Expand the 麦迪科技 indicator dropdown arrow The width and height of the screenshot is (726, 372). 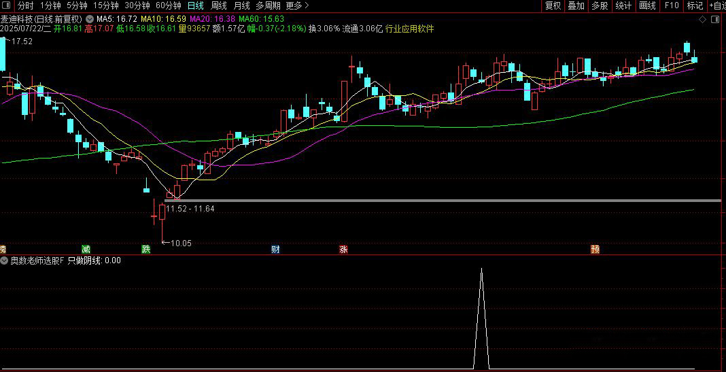pyautogui.click(x=89, y=19)
